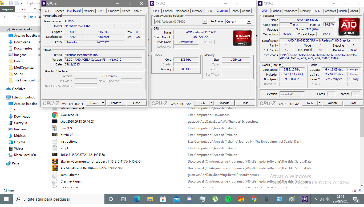The image size is (364, 207).
Task: Switch to details view icon
Action: (354, 191)
